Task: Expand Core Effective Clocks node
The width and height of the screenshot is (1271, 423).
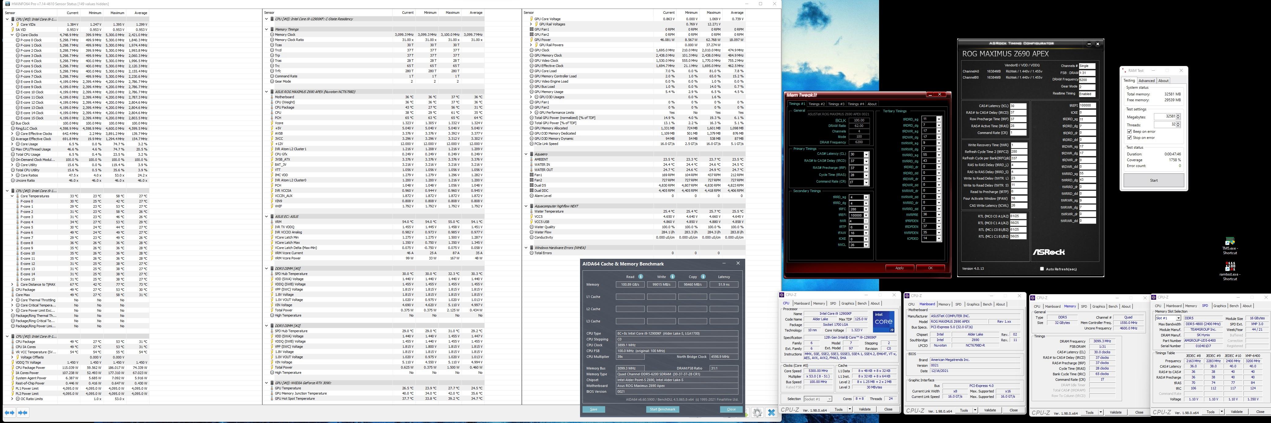Action: [x=12, y=133]
